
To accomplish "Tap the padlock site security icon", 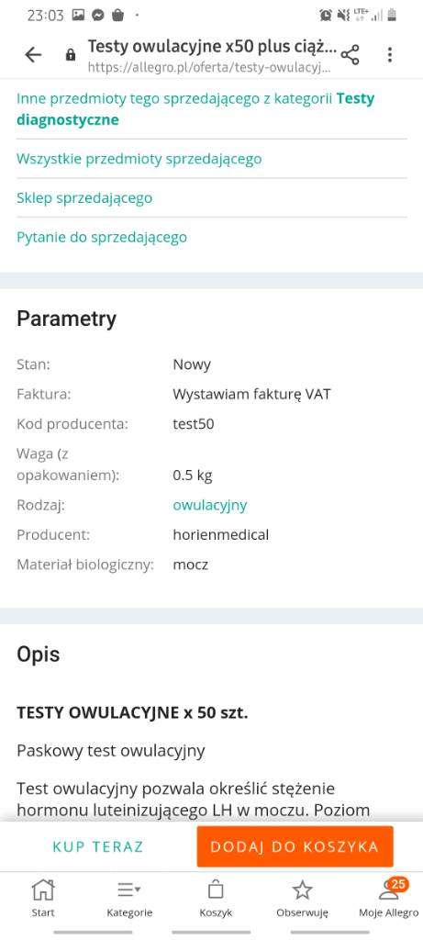I will pyautogui.click(x=71, y=55).
